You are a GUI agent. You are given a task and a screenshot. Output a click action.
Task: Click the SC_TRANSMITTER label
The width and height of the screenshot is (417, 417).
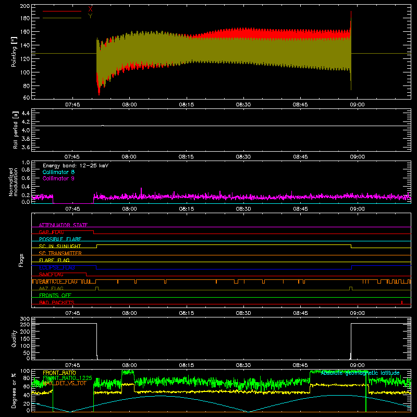pos(60,253)
